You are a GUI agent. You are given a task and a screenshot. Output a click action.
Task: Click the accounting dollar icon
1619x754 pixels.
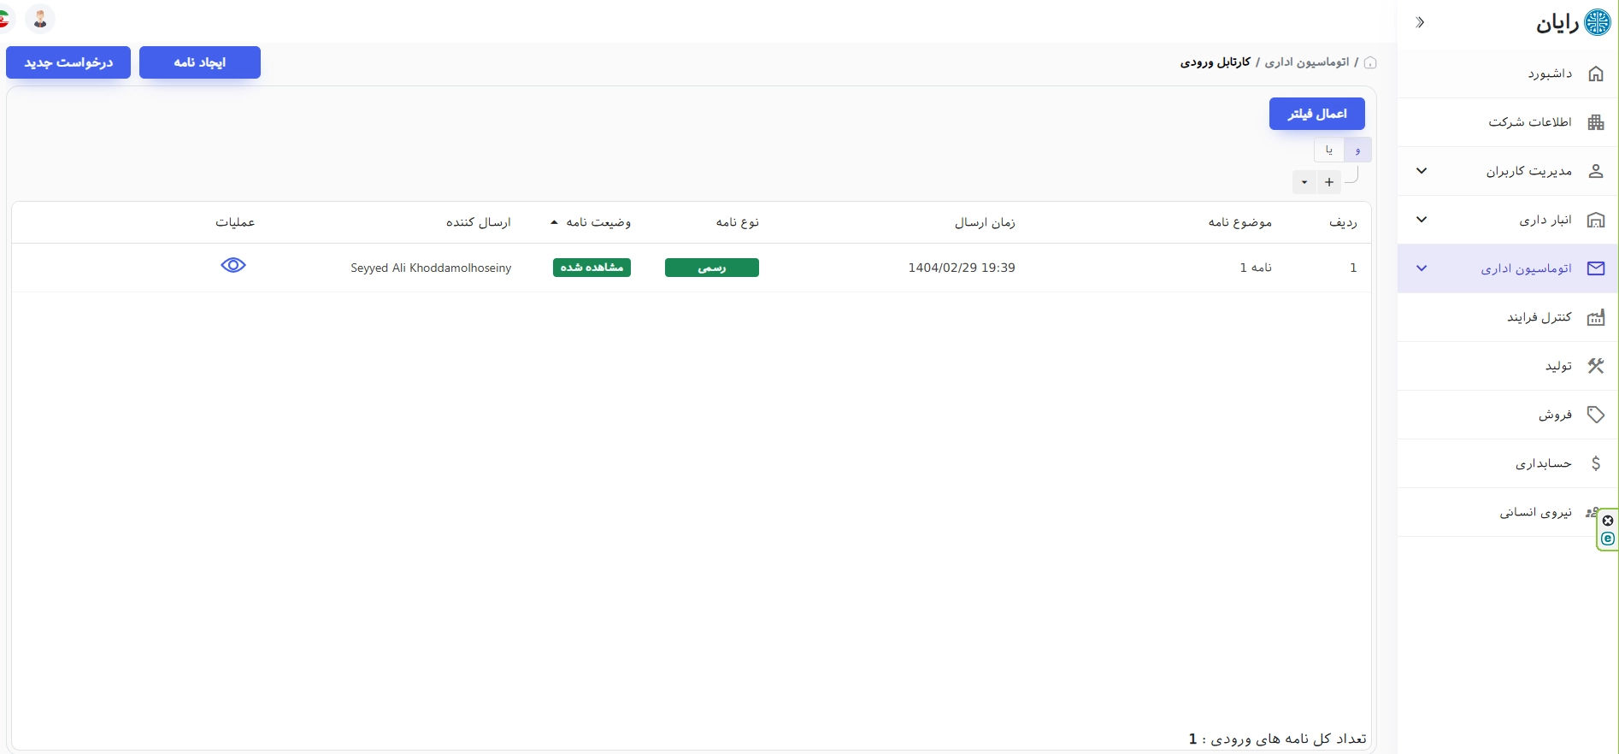pyautogui.click(x=1596, y=463)
